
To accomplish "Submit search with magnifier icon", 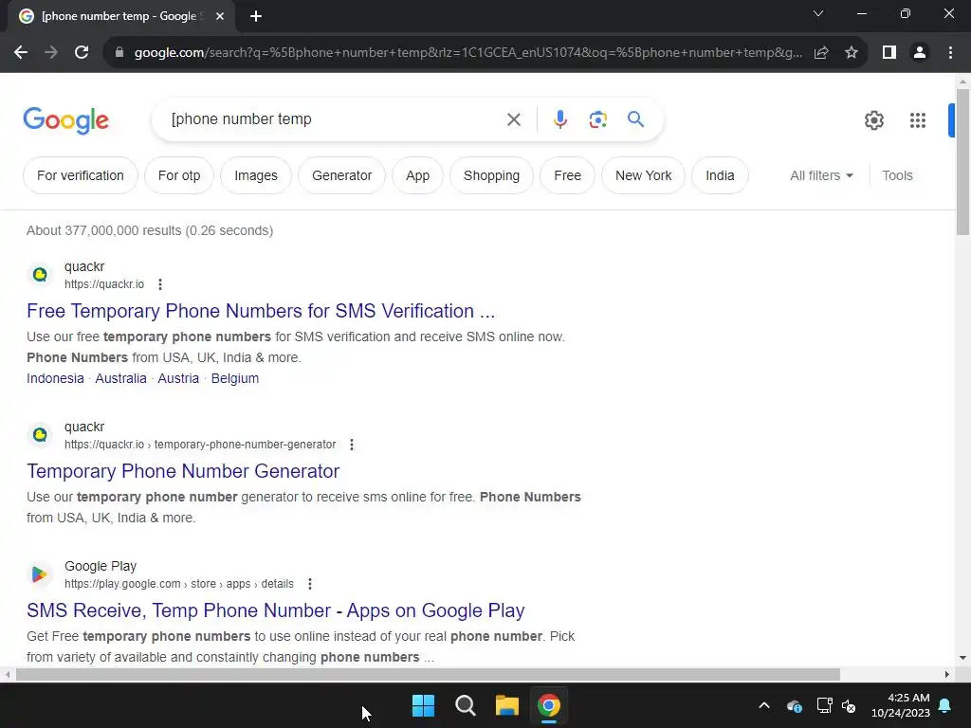I will point(635,118).
